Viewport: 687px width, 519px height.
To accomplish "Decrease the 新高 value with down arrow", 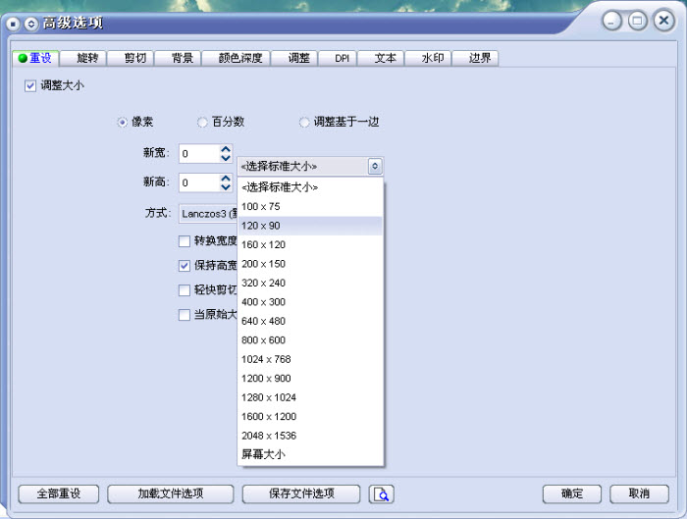I will (226, 187).
